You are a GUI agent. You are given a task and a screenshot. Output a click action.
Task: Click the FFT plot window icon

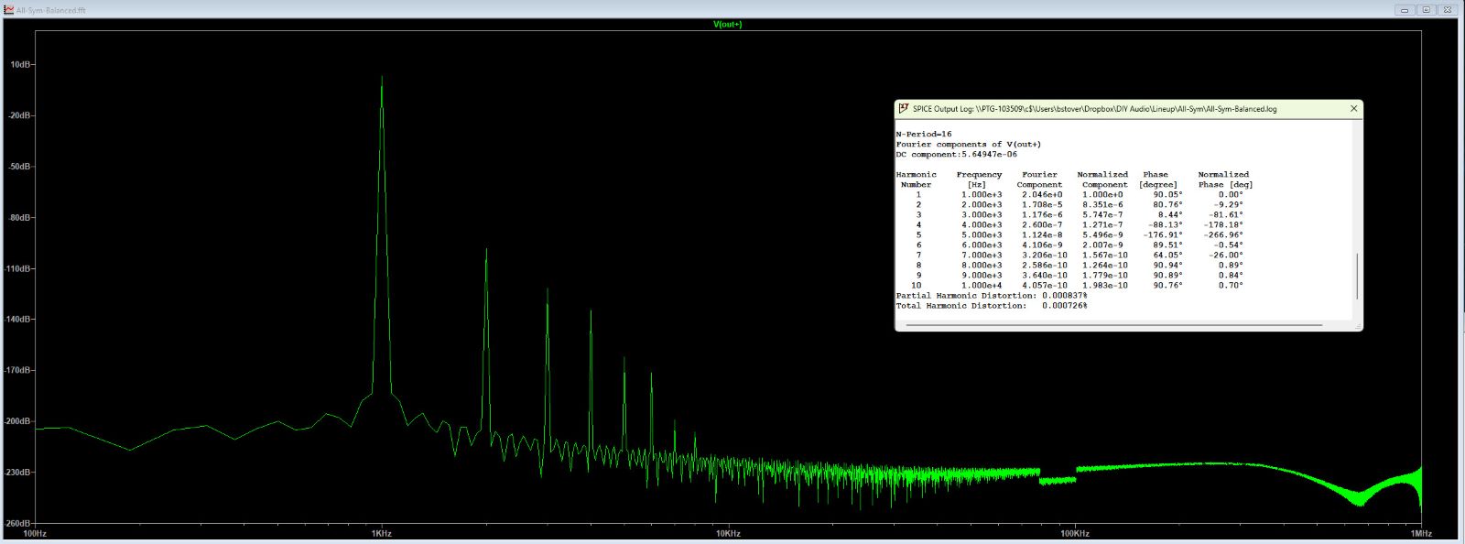coord(8,10)
